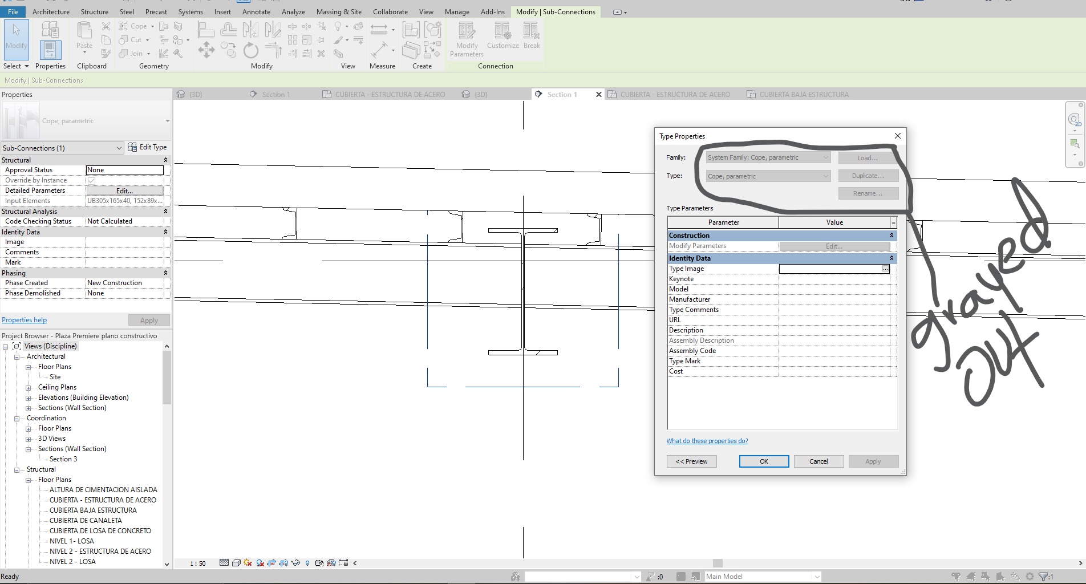The width and height of the screenshot is (1086, 584).
Task: Click the Type Image browse ellipsis button
Action: (x=885, y=269)
